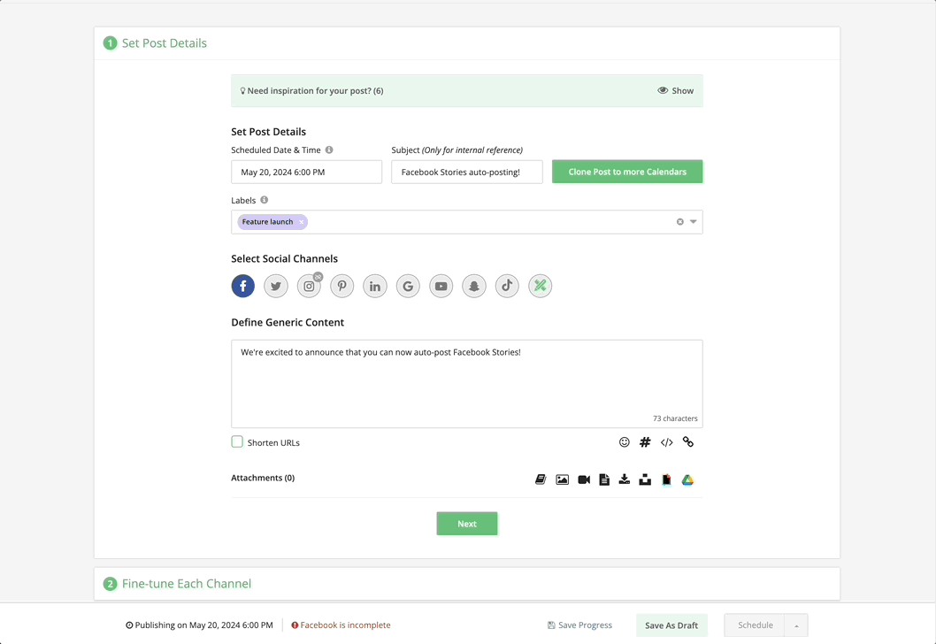Show the post inspiration suggestions

pos(676,90)
